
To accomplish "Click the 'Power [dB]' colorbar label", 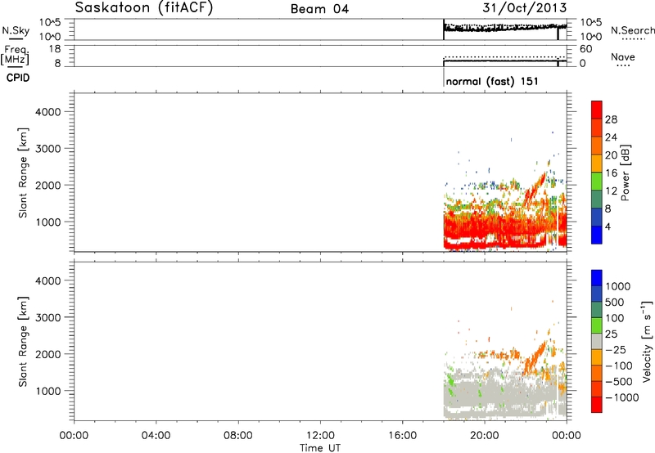I will (626, 173).
